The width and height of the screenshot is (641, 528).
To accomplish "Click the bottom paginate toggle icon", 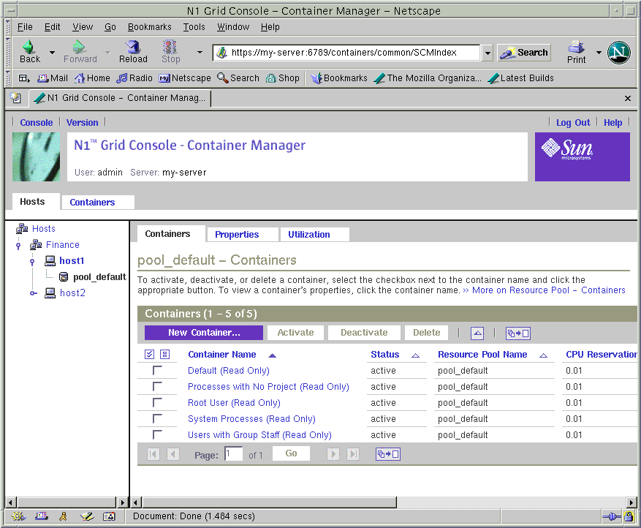I will pyautogui.click(x=387, y=454).
